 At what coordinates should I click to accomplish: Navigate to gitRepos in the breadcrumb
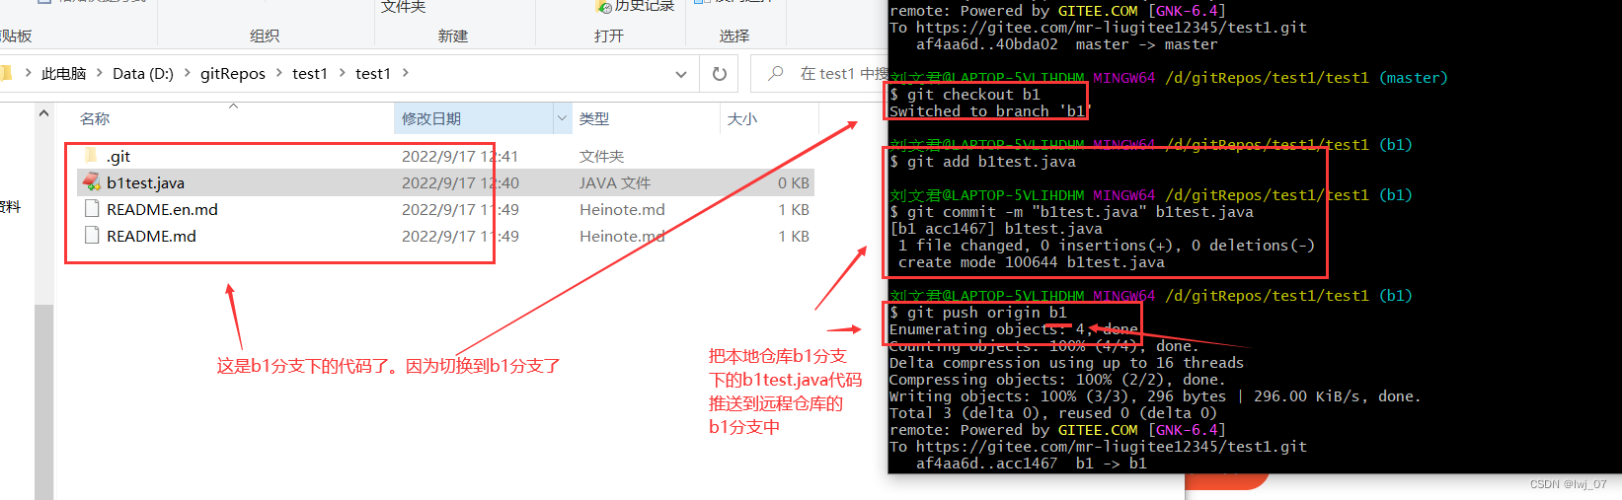click(x=233, y=73)
